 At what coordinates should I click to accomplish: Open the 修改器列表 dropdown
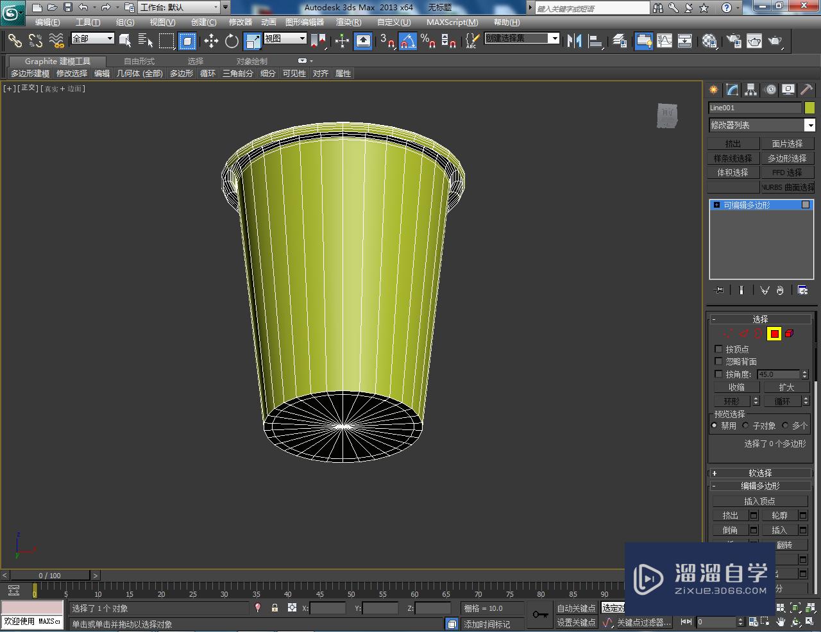coord(761,125)
